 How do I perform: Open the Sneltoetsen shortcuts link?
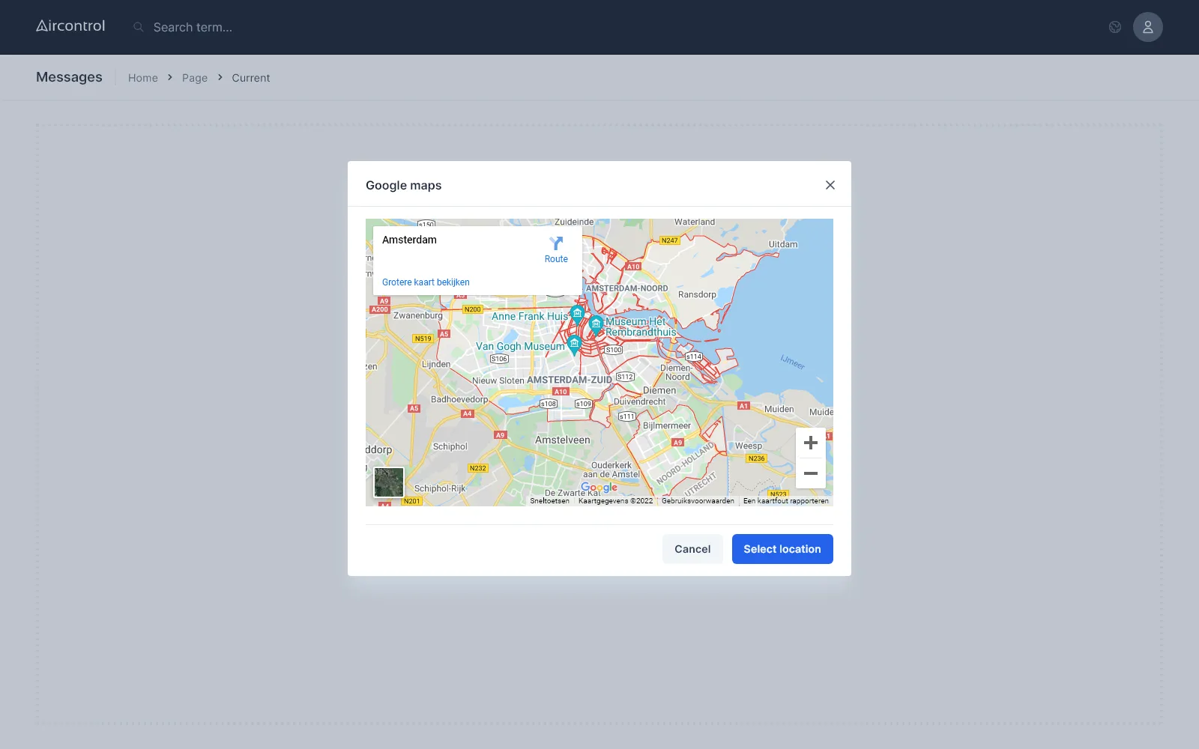pos(550,501)
